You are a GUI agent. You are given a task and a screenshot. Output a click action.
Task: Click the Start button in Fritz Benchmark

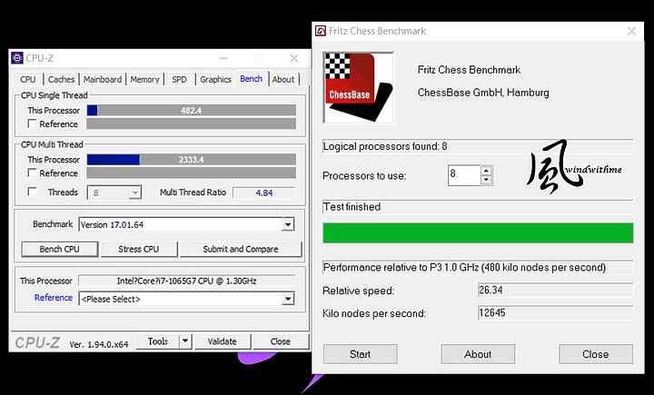point(361,354)
